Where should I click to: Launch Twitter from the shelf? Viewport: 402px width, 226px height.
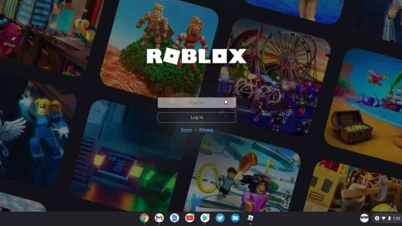click(x=220, y=218)
